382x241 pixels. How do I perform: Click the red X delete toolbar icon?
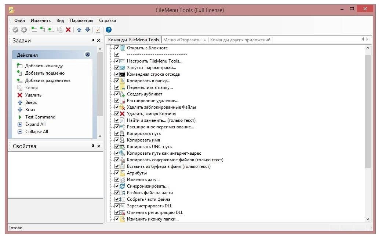click(x=68, y=30)
